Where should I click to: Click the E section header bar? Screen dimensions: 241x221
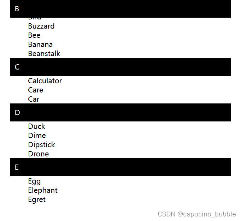pyautogui.click(x=120, y=167)
